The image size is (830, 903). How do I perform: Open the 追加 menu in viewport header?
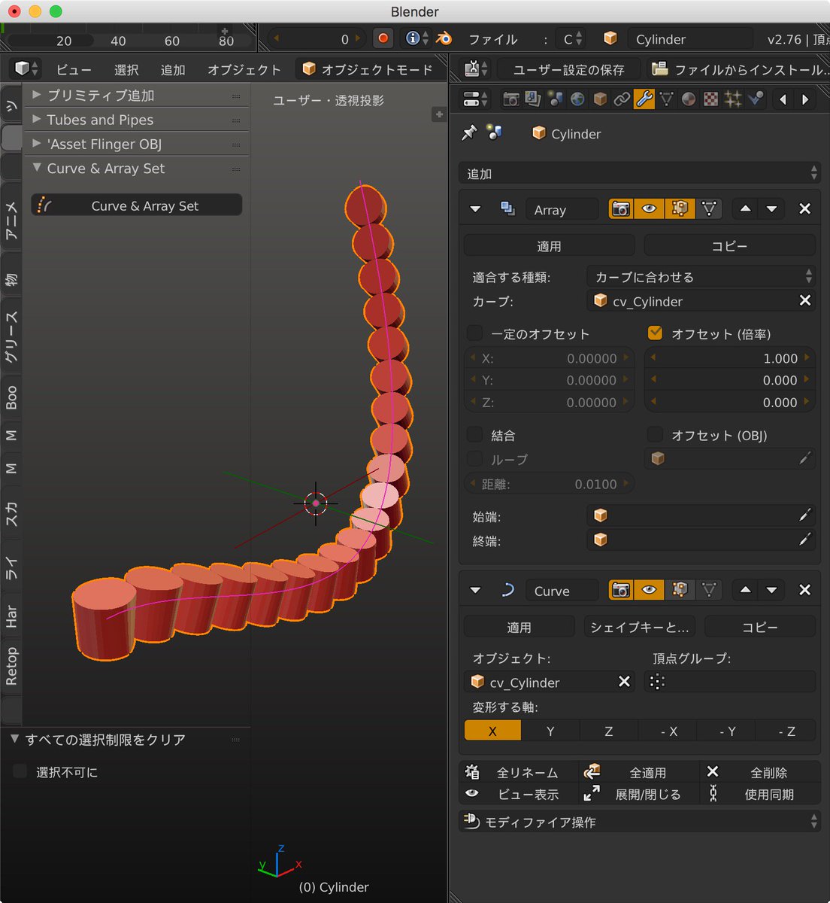[x=173, y=70]
